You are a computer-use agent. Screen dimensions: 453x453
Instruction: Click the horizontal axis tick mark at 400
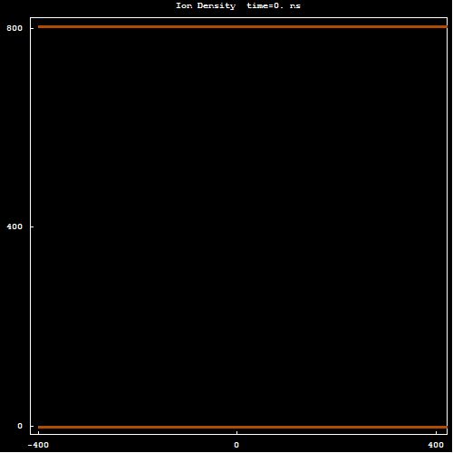436,432
